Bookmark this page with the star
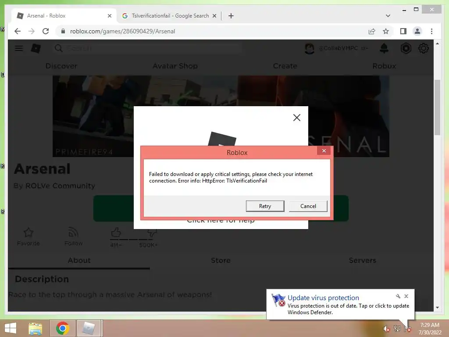The height and width of the screenshot is (337, 449). (386, 31)
